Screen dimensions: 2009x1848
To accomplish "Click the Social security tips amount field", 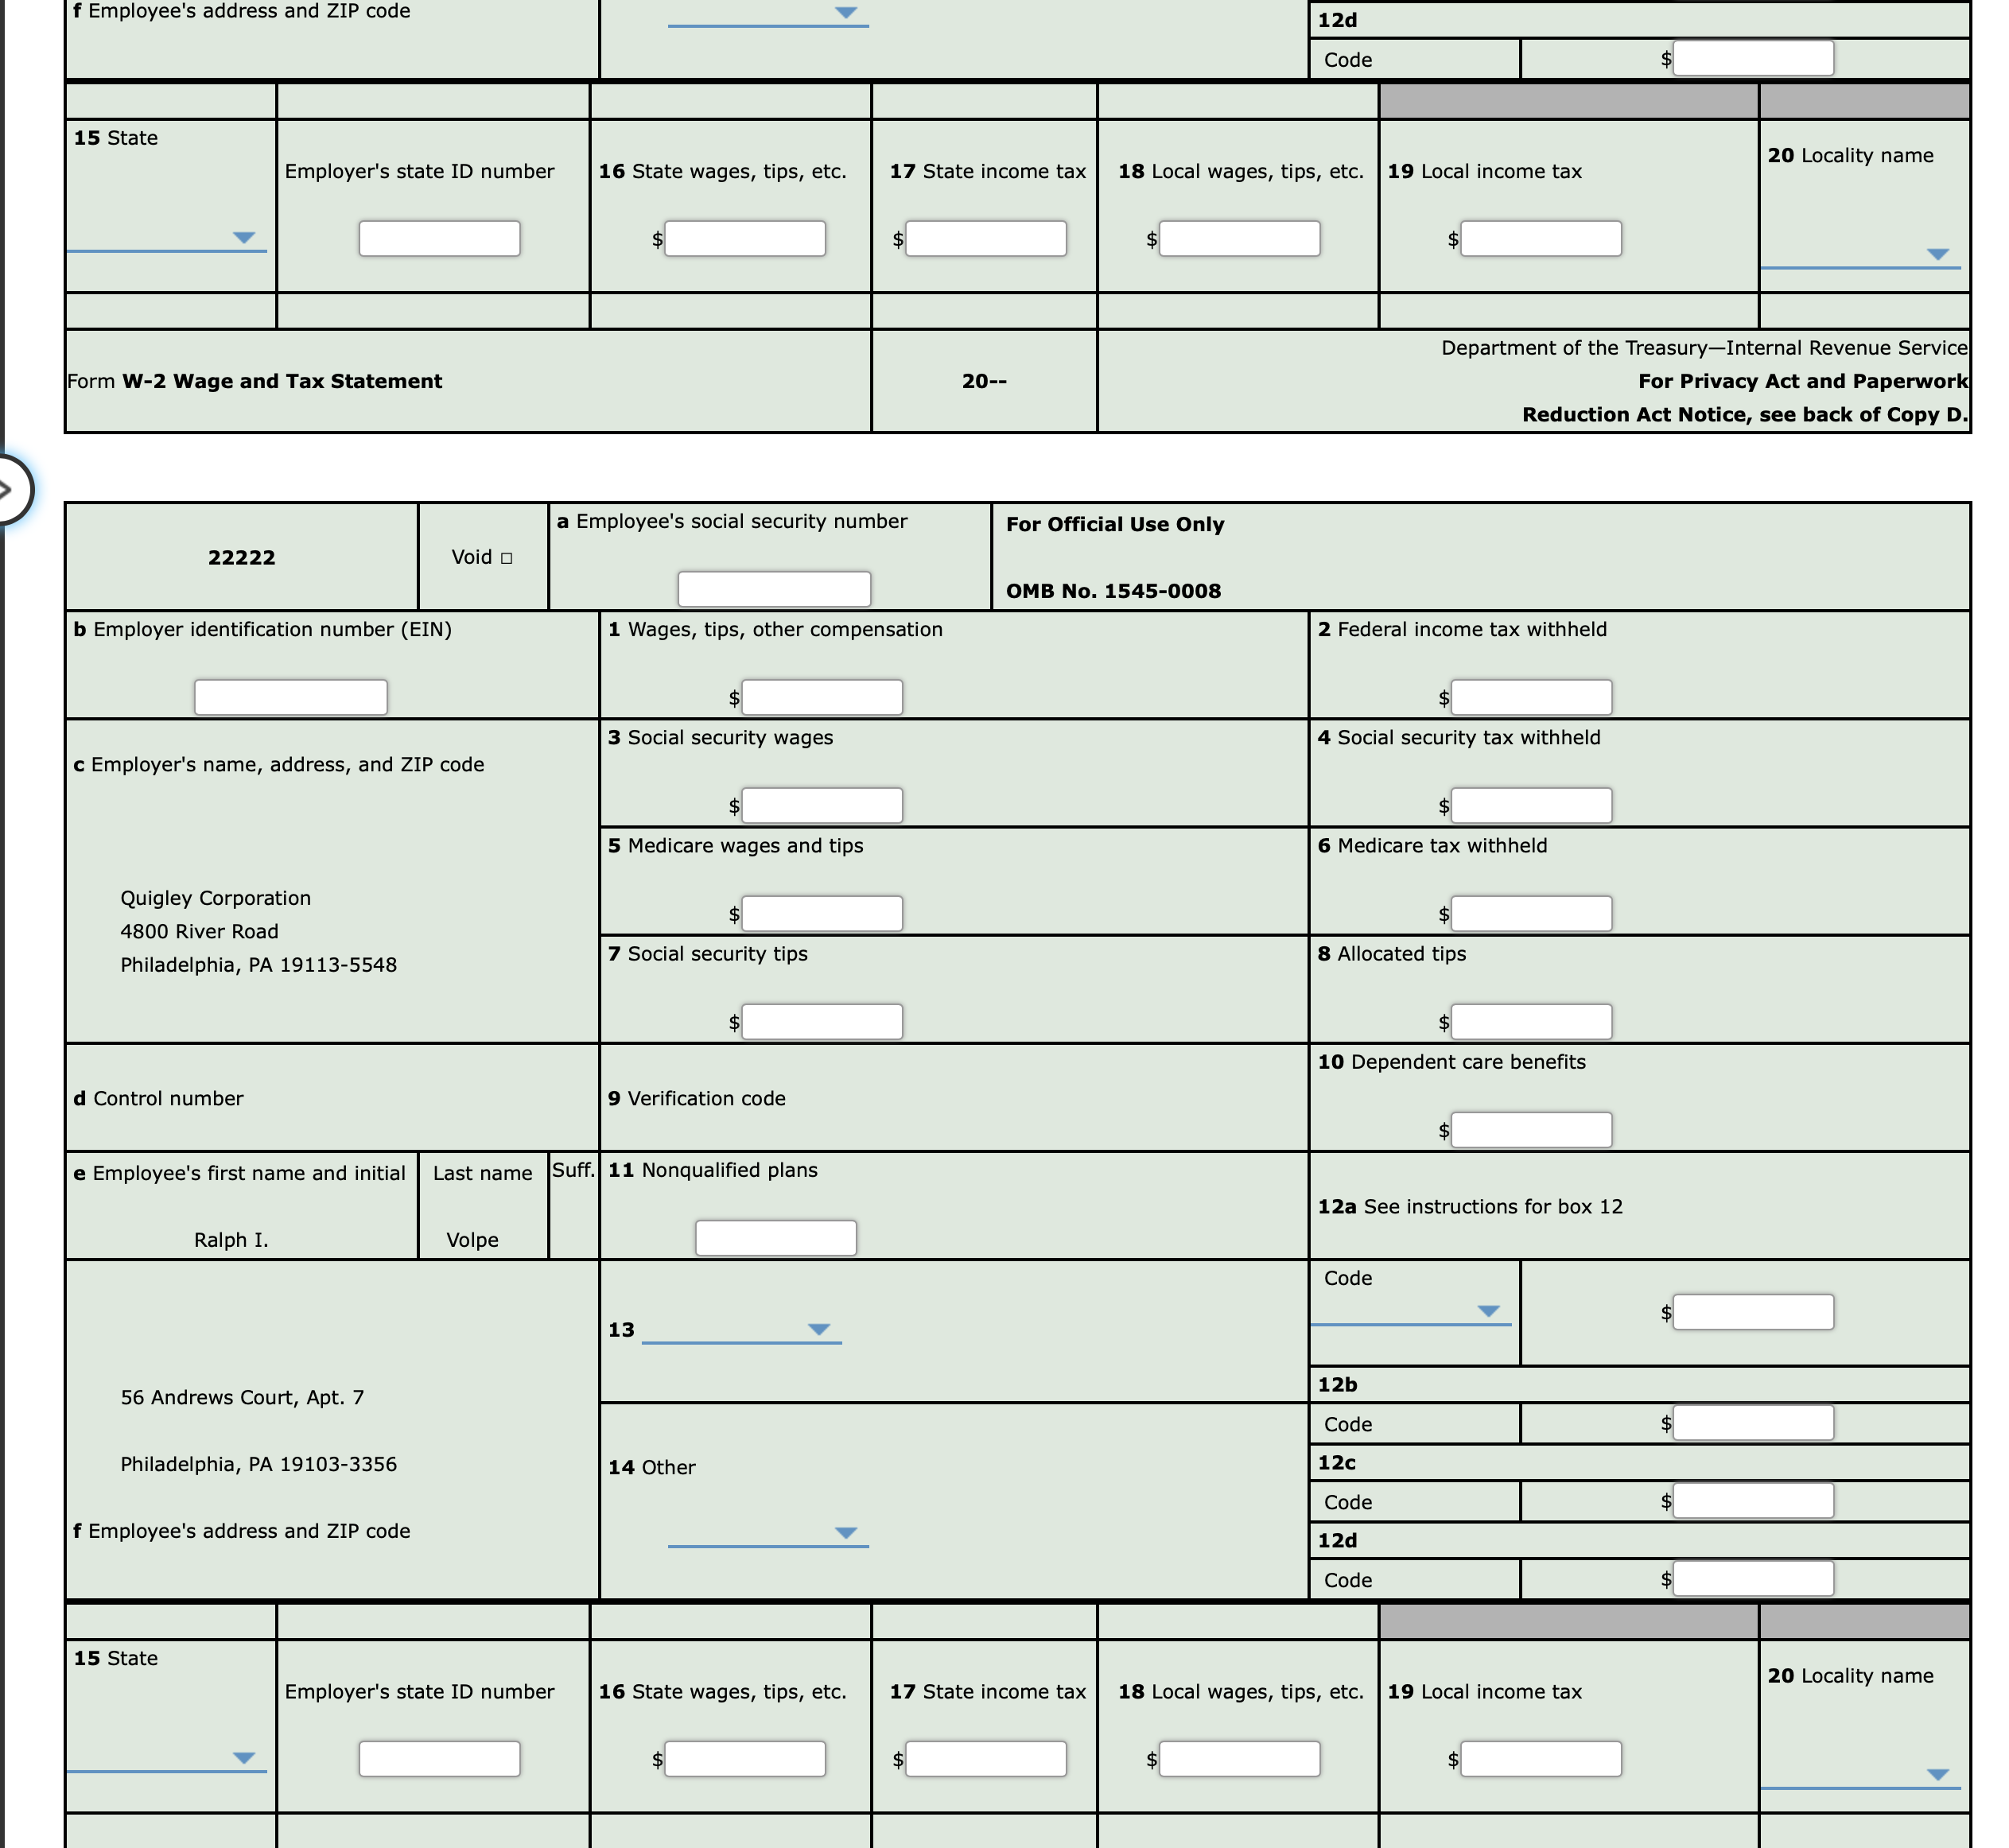I will 822,1021.
